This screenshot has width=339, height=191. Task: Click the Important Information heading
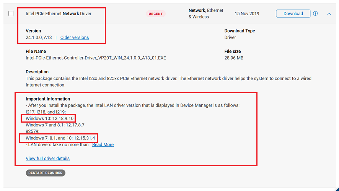tap(48, 99)
